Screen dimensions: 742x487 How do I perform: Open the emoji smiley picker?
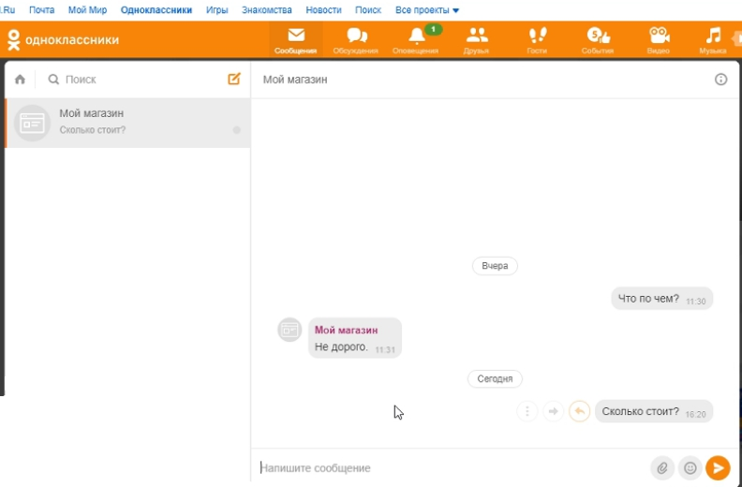pyautogui.click(x=690, y=468)
